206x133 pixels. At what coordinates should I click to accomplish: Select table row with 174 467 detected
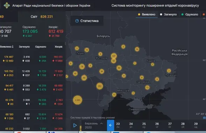coord(33,59)
